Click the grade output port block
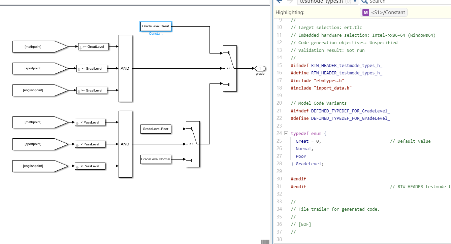 point(260,69)
